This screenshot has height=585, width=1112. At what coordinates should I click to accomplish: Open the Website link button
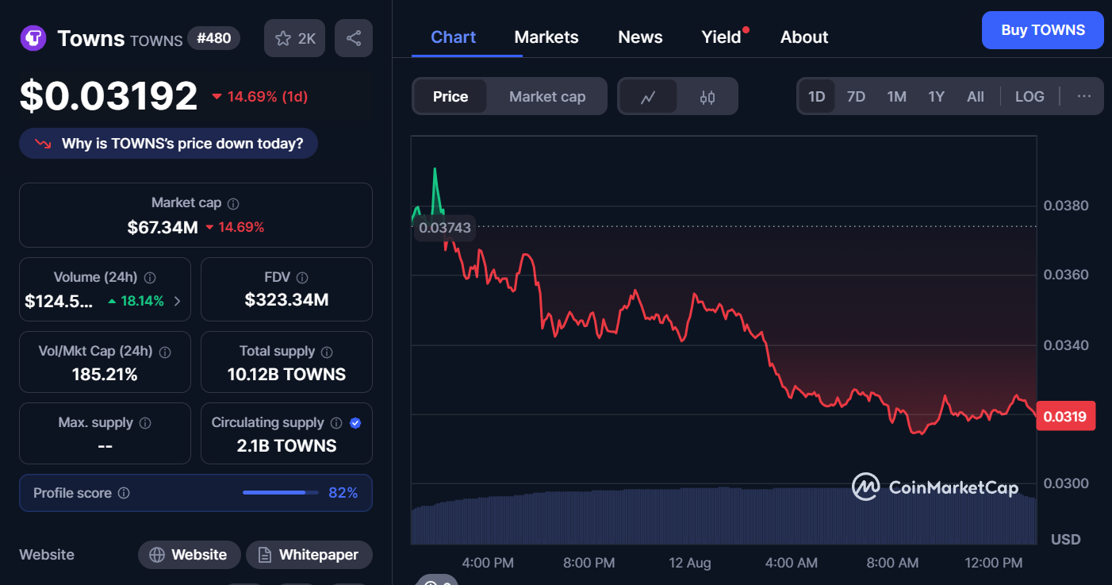point(189,555)
